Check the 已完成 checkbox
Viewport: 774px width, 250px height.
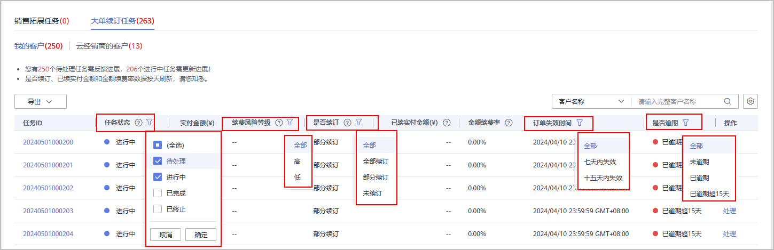[158, 193]
